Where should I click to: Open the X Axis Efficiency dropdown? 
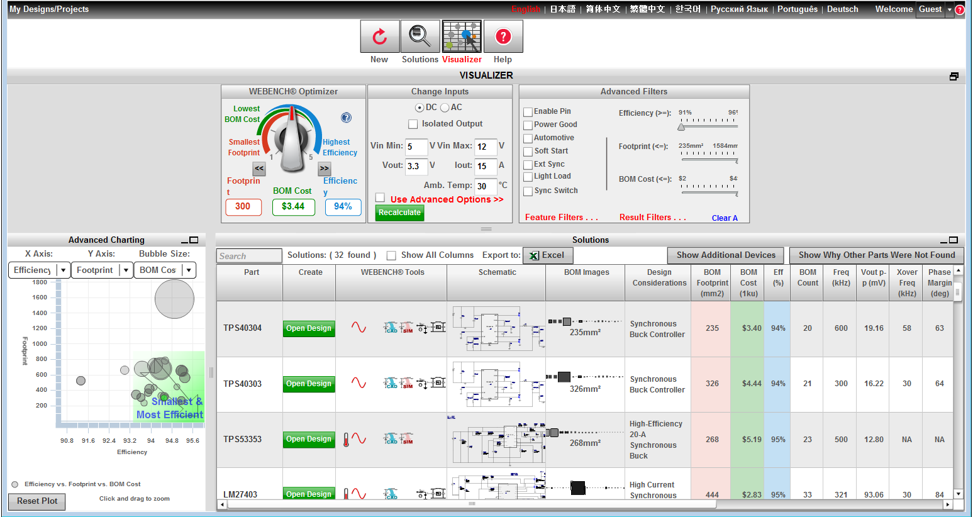40,270
